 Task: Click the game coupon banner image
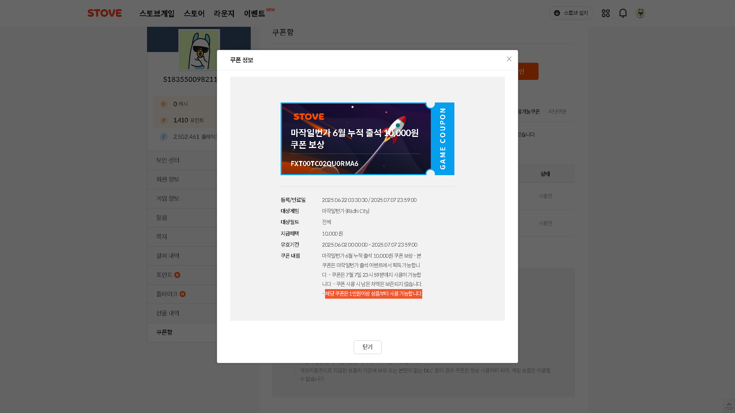tap(367, 139)
